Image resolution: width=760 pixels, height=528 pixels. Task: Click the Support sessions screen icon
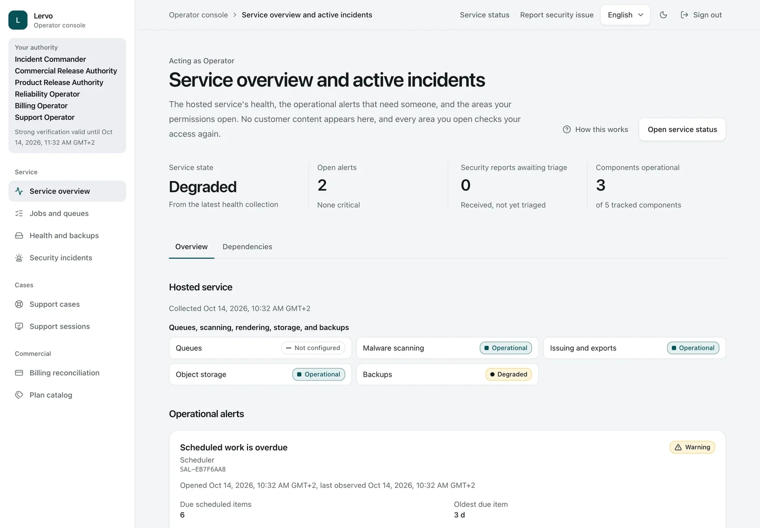coord(19,326)
